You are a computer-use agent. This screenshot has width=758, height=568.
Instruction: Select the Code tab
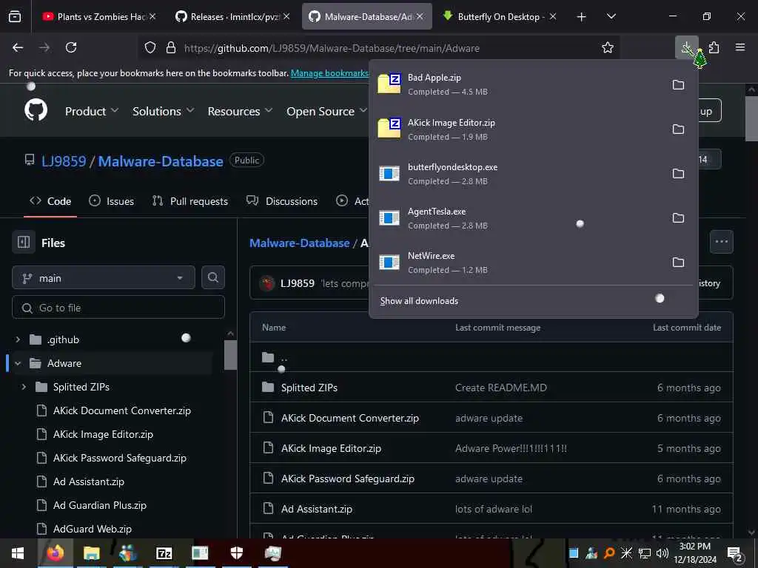tap(50, 201)
